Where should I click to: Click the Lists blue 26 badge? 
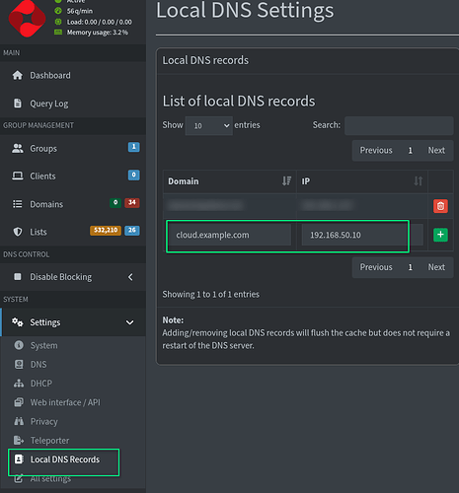point(132,230)
